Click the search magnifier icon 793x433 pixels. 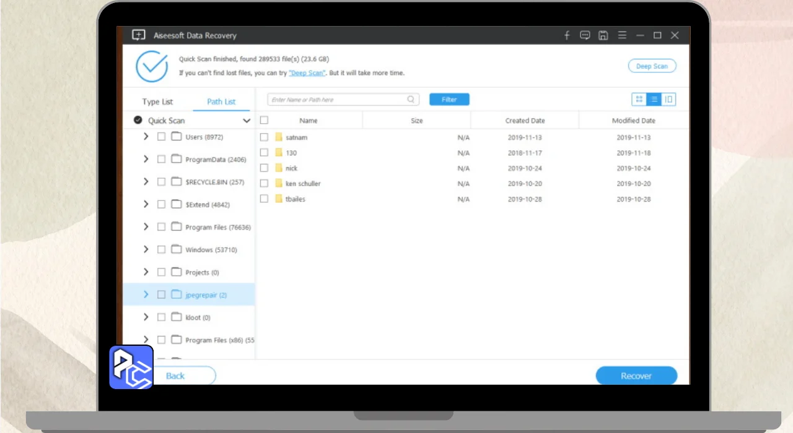[411, 99]
